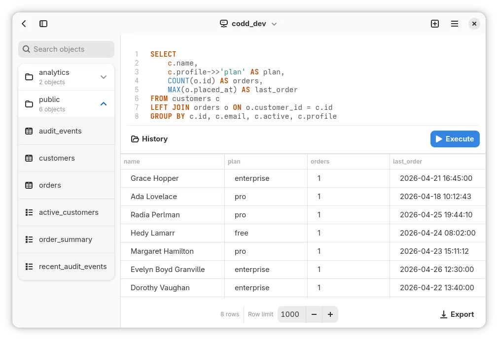Select the Evelyn Boyd Granville cell
The height and width of the screenshot is (340, 498).
[x=173, y=270]
